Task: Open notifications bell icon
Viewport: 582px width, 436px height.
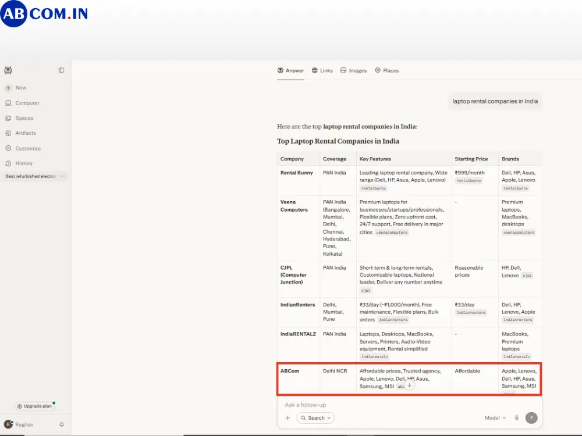Action: (x=62, y=424)
